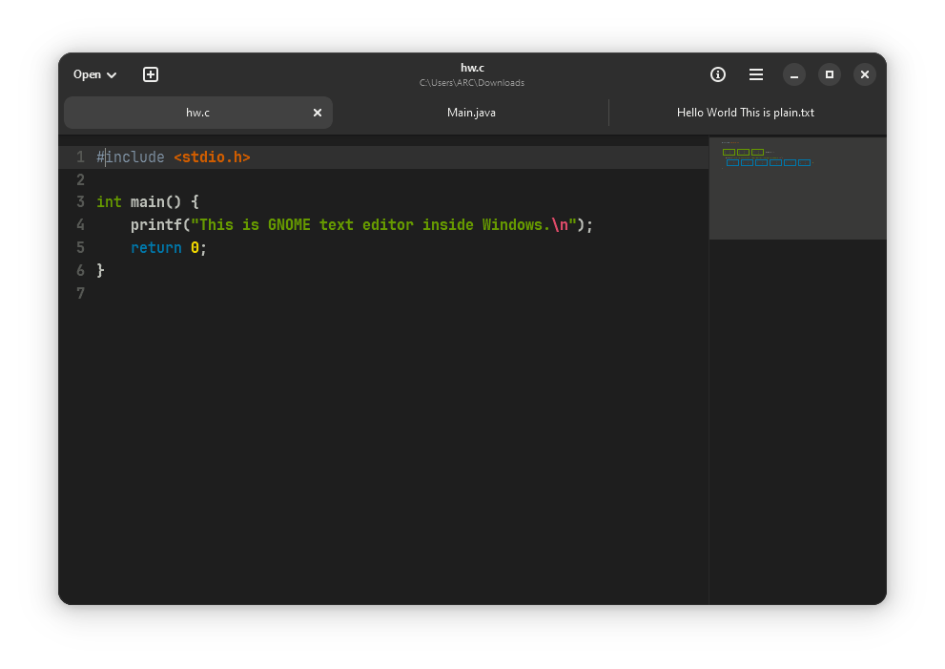Click main() on line 3
The height and width of the screenshot is (669, 945).
(x=155, y=202)
